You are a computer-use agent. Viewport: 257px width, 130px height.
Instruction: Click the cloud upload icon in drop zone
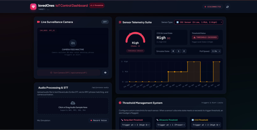(x=73, y=103)
